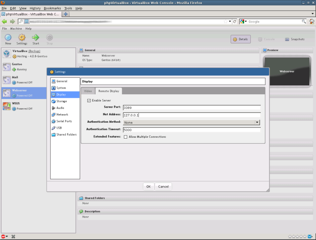Open a new browser tab with plus icon

point(66,14)
